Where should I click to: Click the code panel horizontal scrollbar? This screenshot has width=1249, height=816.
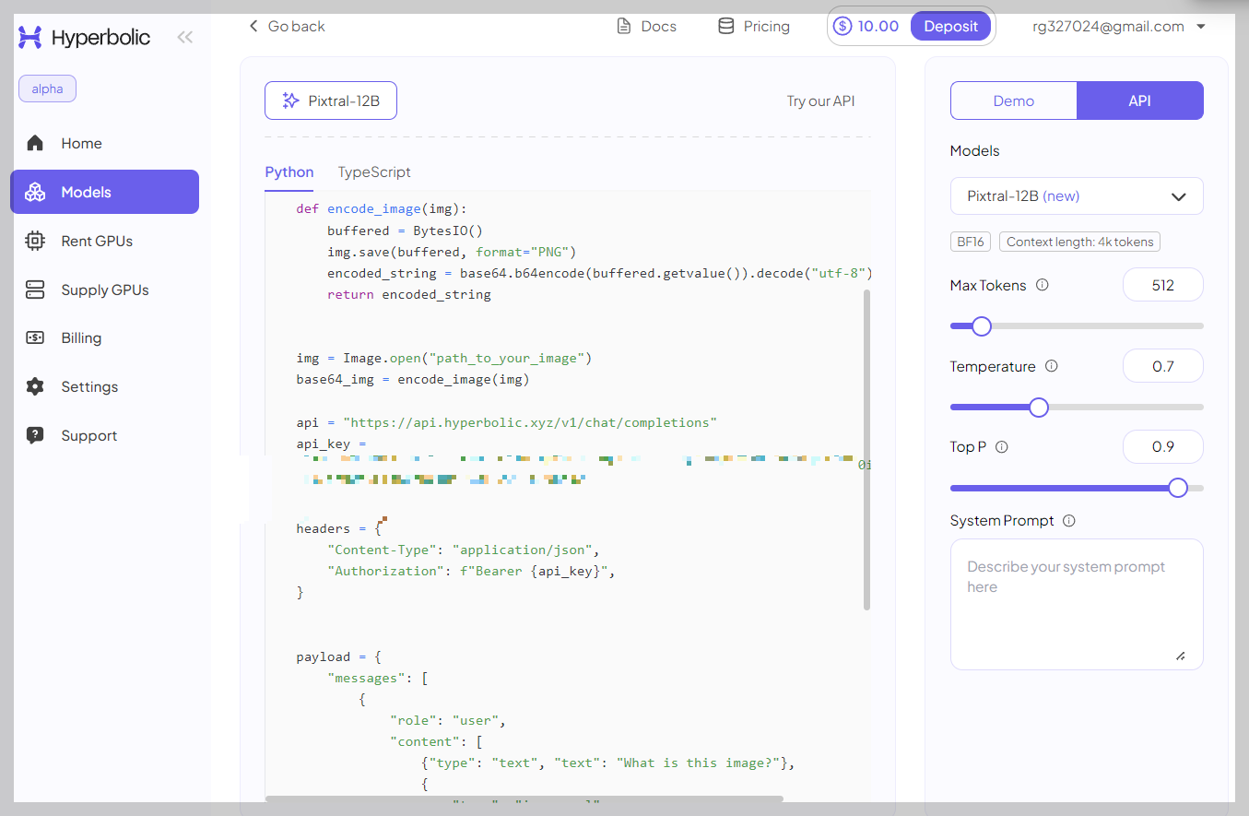coord(524,798)
